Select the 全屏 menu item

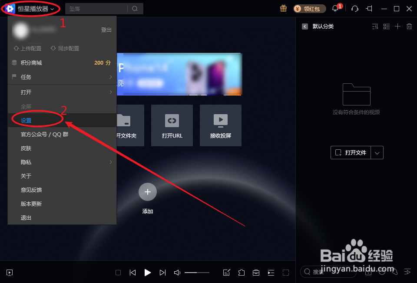[62, 106]
